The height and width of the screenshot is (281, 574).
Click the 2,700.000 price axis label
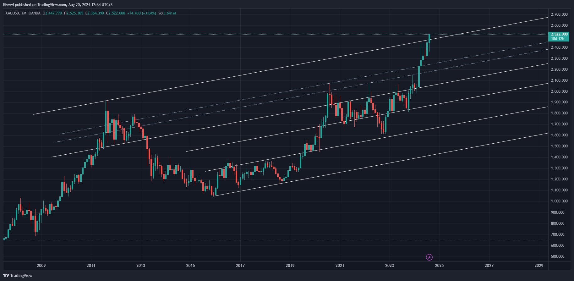pos(559,14)
